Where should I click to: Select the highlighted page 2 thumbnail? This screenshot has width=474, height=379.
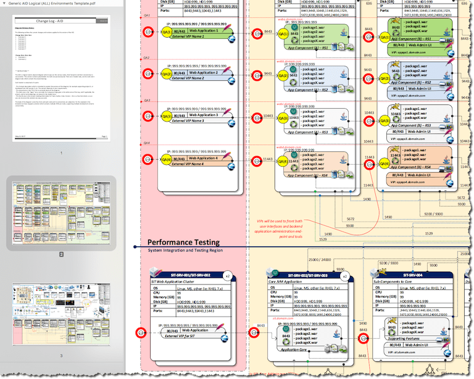click(61, 214)
